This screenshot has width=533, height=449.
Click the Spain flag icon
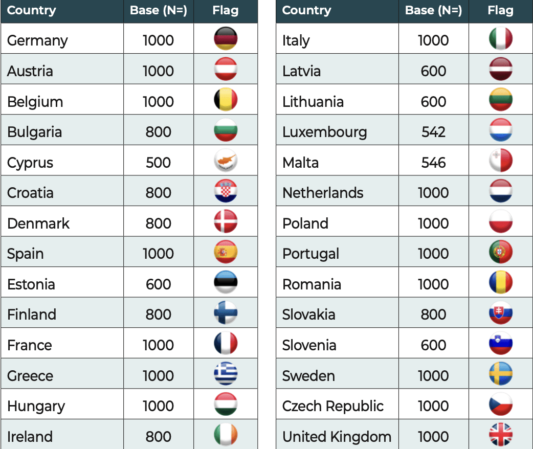pyautogui.click(x=226, y=253)
